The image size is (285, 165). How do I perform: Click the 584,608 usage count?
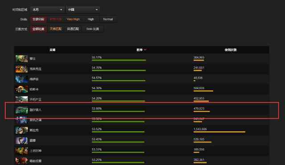click(x=199, y=88)
